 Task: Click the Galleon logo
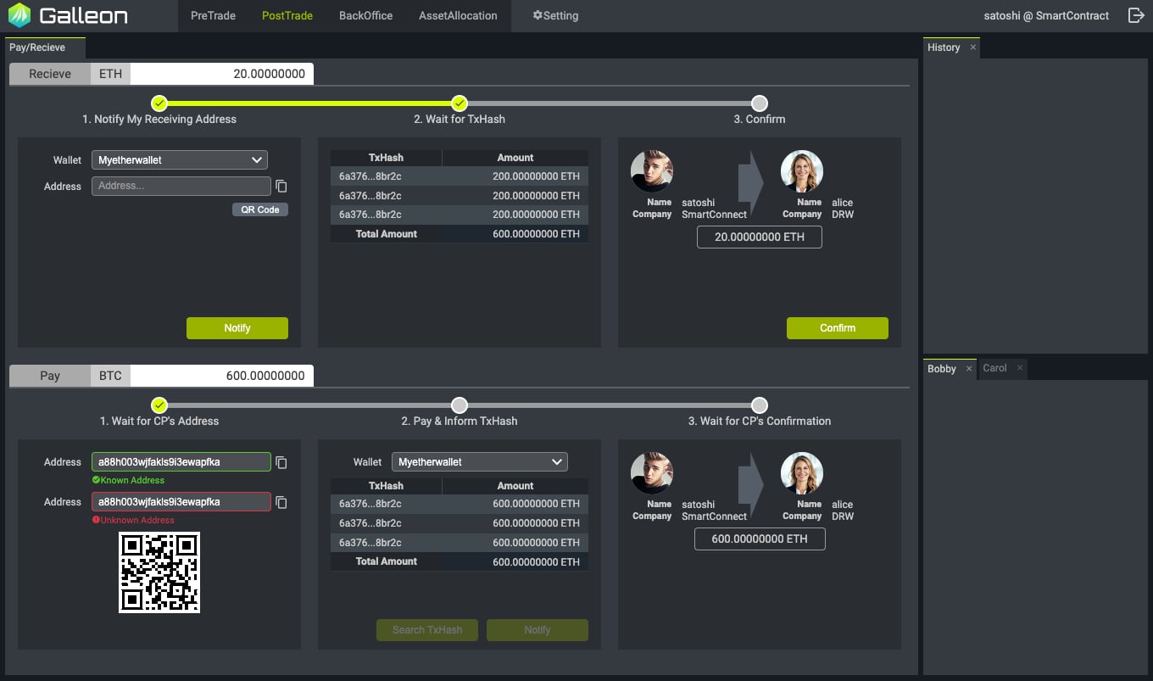(68, 15)
